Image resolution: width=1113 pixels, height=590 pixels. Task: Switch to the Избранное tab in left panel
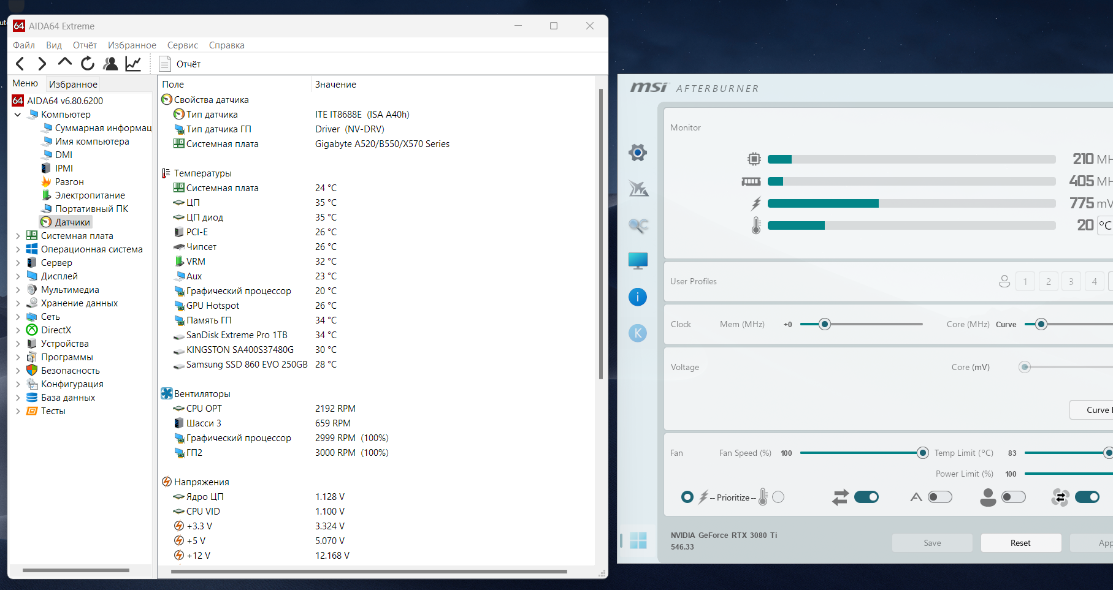(x=73, y=84)
